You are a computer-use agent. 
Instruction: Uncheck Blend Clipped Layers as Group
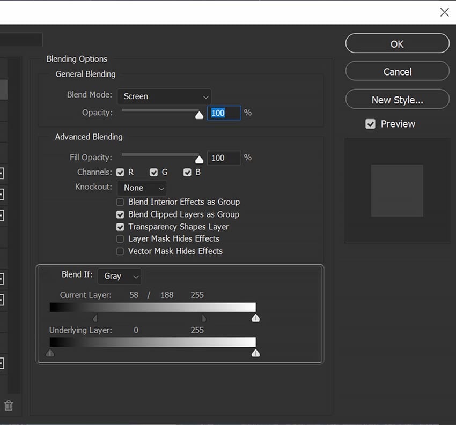point(120,214)
